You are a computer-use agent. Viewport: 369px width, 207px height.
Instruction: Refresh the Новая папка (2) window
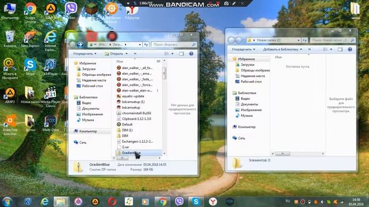tap(305, 40)
